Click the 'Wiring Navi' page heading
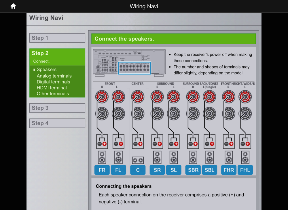Image resolution: width=288 pixels, height=210 pixels. tap(46, 18)
